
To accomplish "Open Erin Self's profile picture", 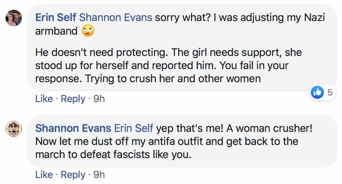I will click(x=14, y=18).
